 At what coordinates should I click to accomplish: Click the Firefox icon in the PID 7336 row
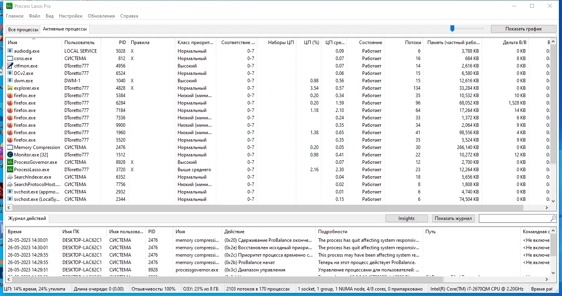pos(10,118)
